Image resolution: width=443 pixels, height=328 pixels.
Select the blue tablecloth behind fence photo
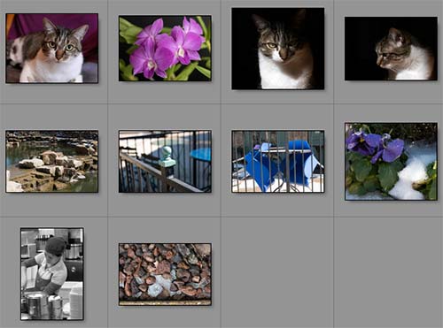(x=278, y=162)
